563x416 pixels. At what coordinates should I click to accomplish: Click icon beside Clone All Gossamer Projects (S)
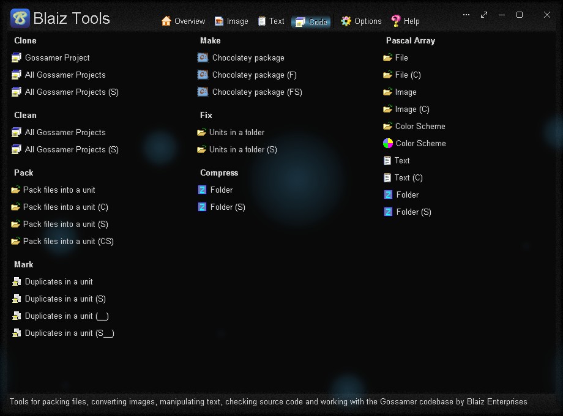click(x=16, y=92)
